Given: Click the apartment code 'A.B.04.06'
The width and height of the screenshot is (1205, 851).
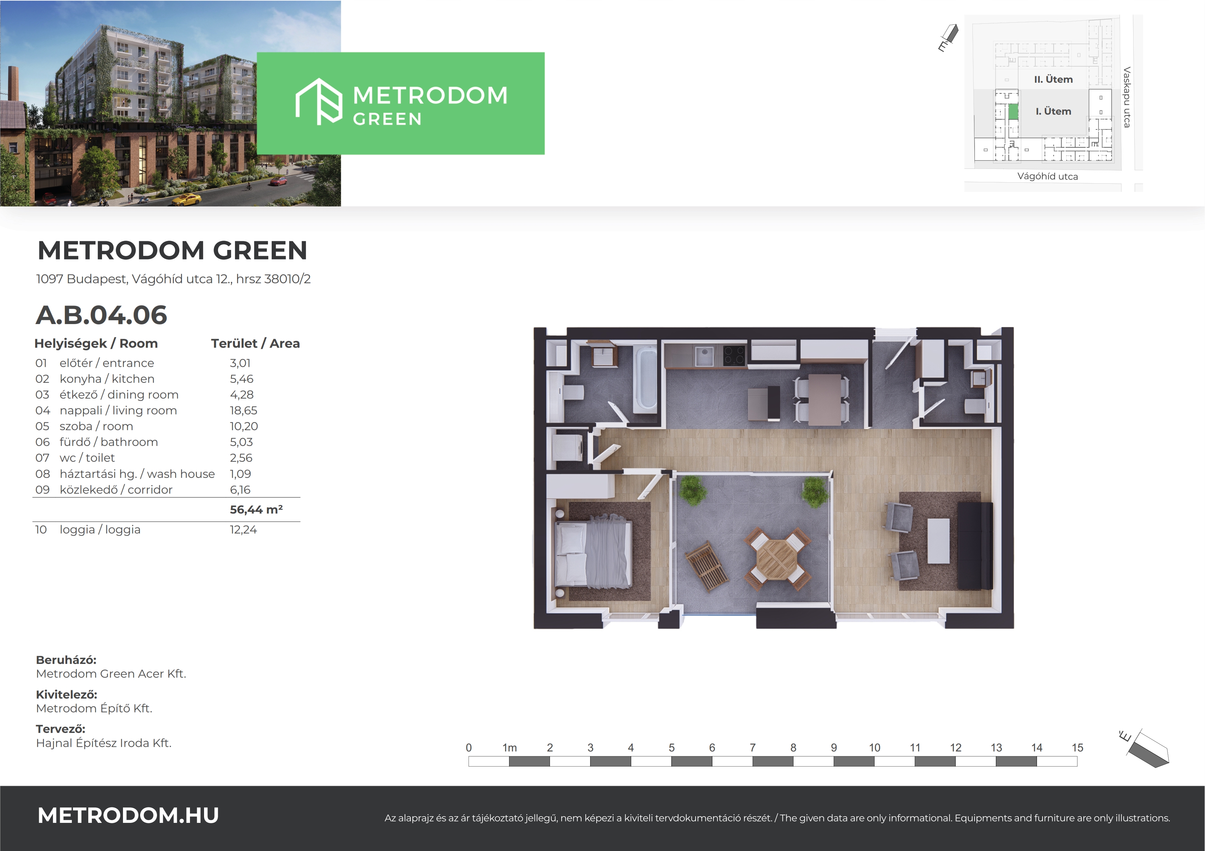Looking at the screenshot, I should [x=101, y=315].
